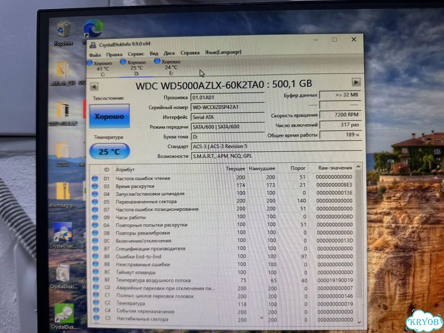Click the 25 °C temperature button

(110, 152)
